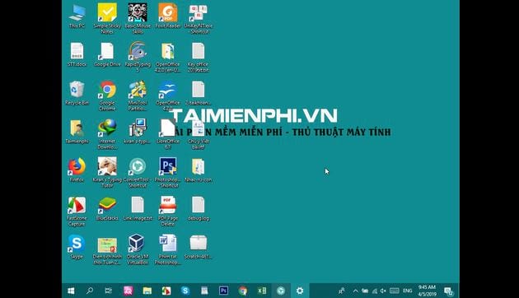The image size is (519, 298).
Task: Select the Internet Download Manager shortcut
Action: coord(107,134)
